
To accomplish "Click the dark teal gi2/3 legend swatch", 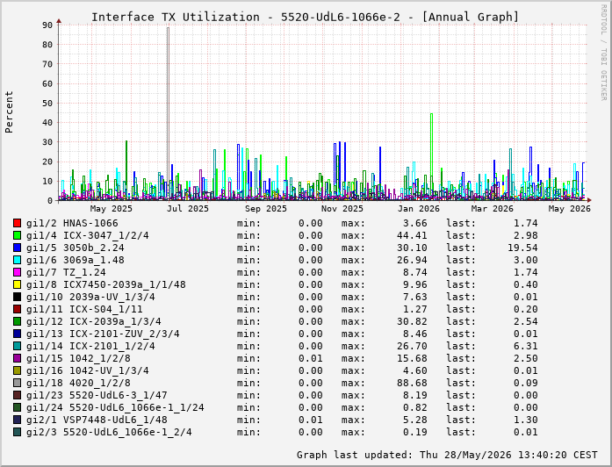I will [x=17, y=432].
